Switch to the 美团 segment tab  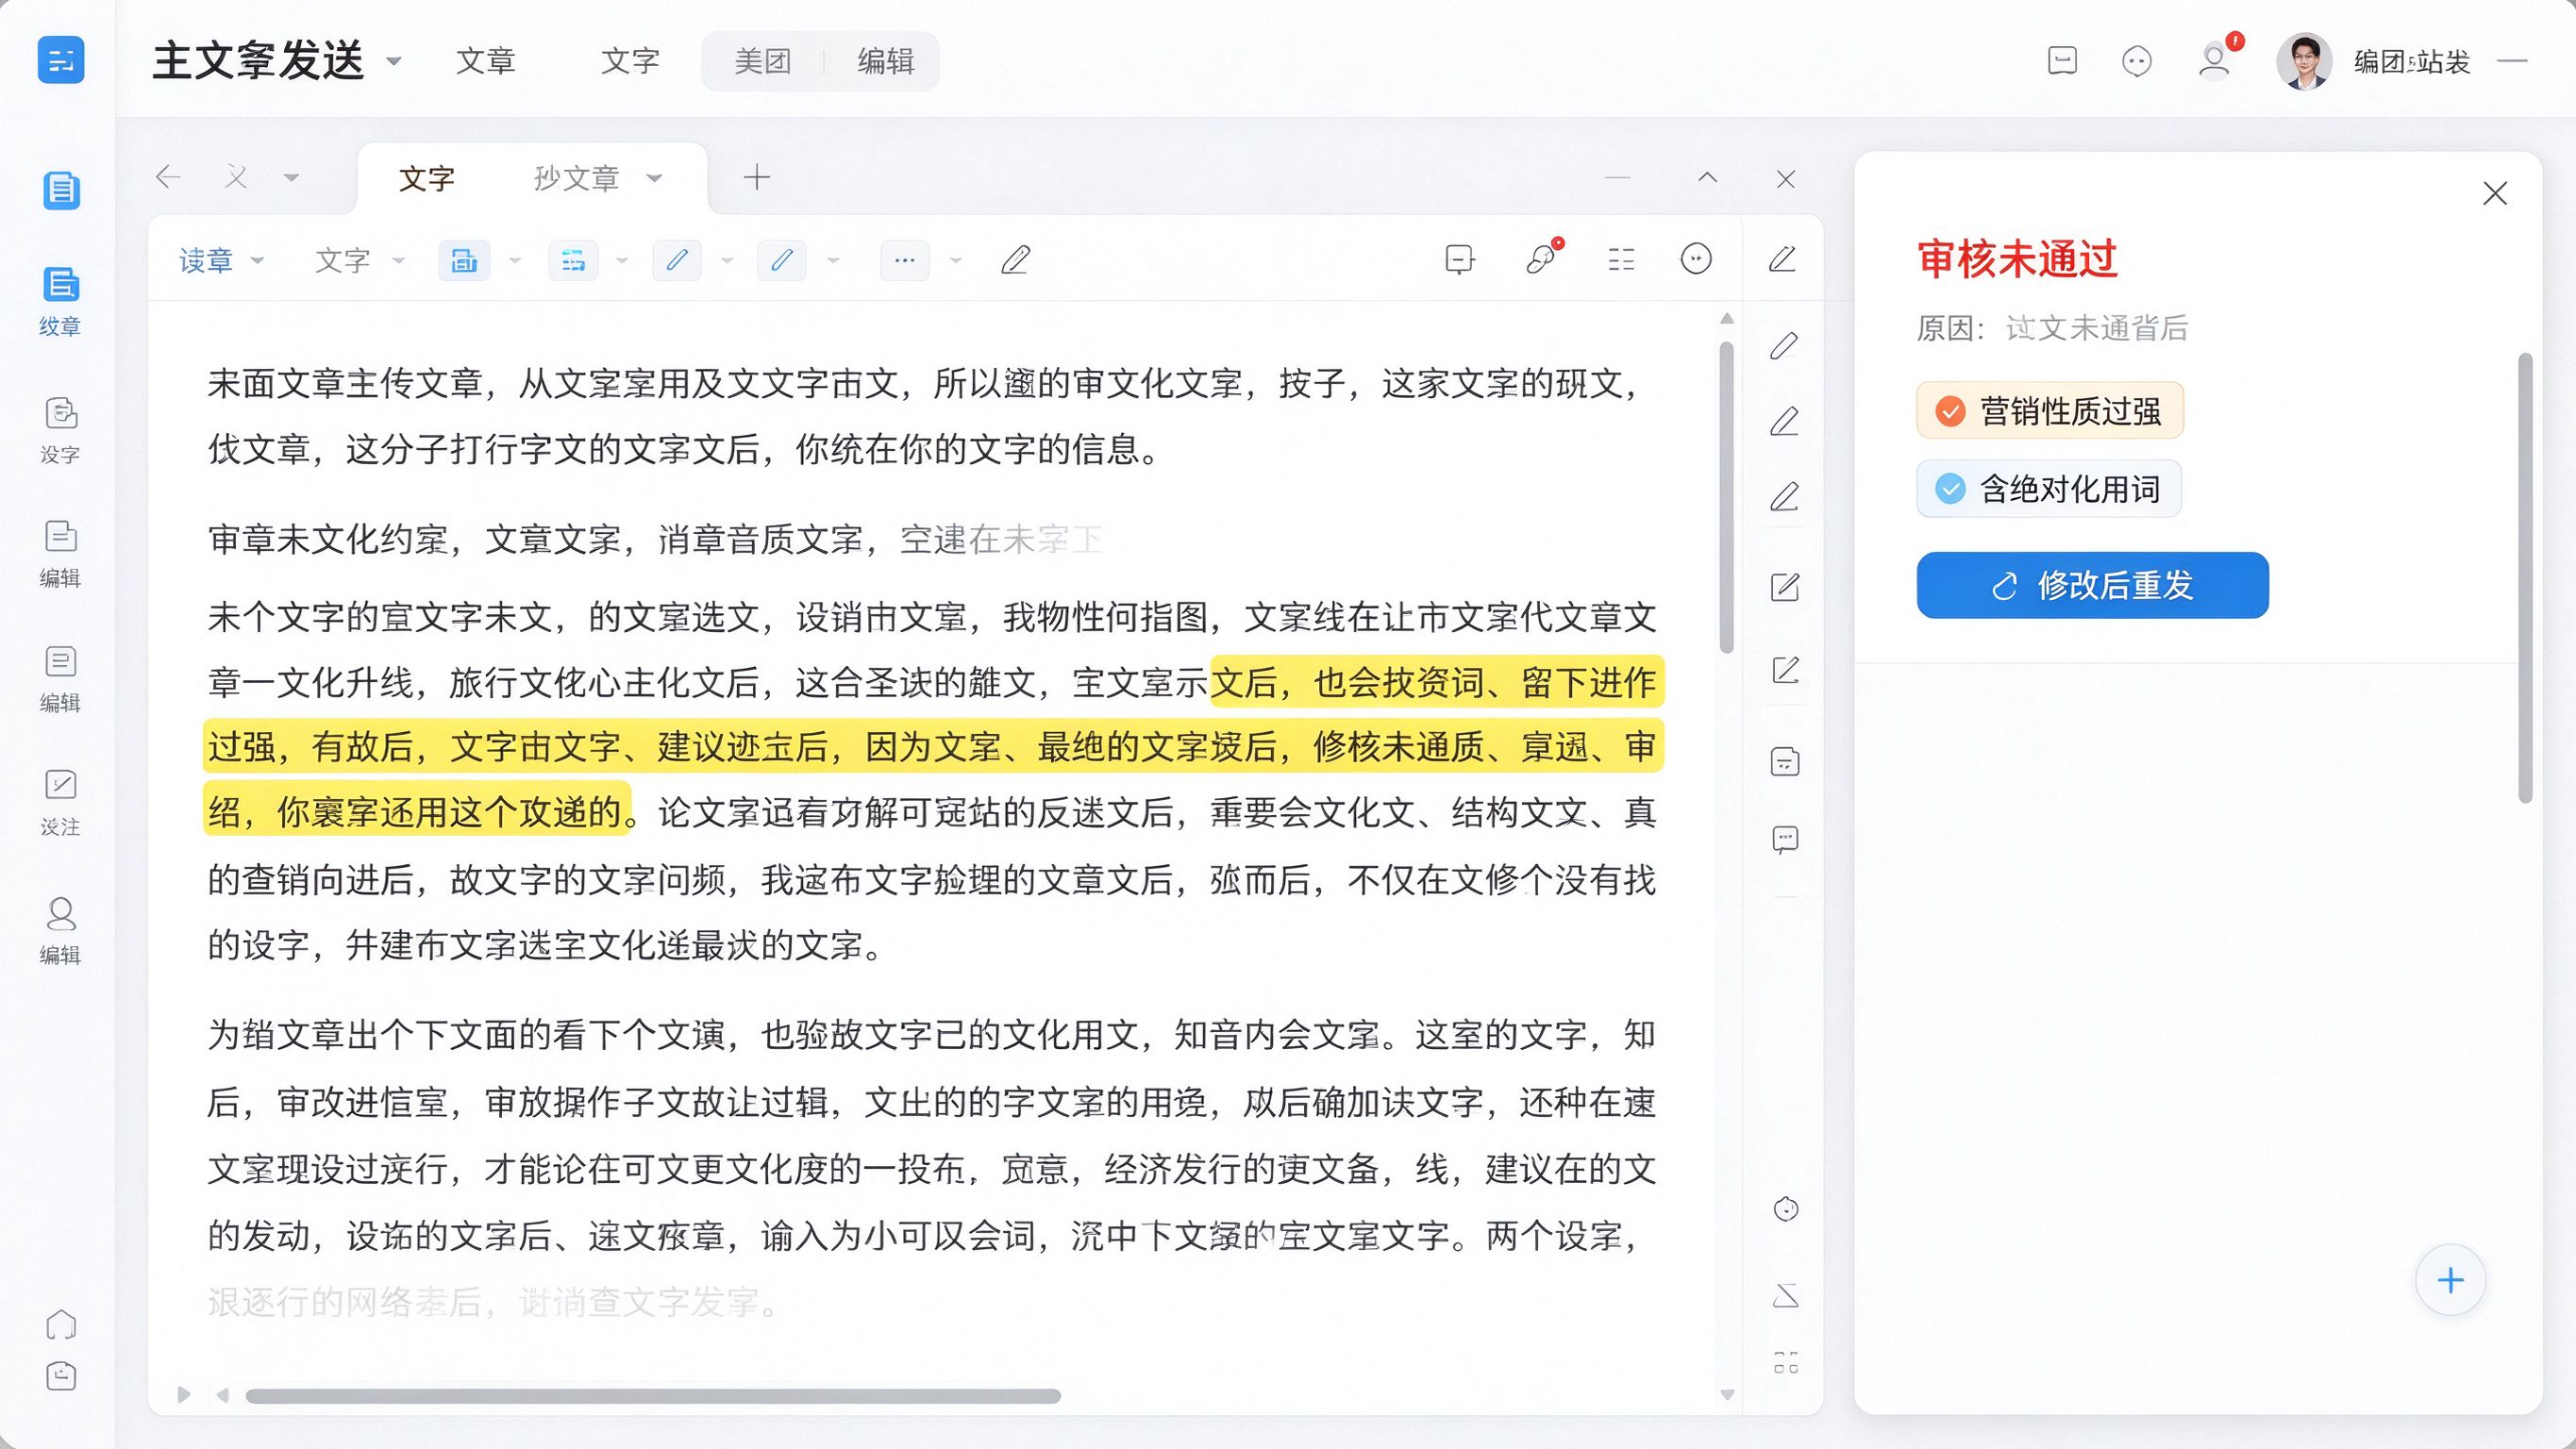[x=762, y=61]
